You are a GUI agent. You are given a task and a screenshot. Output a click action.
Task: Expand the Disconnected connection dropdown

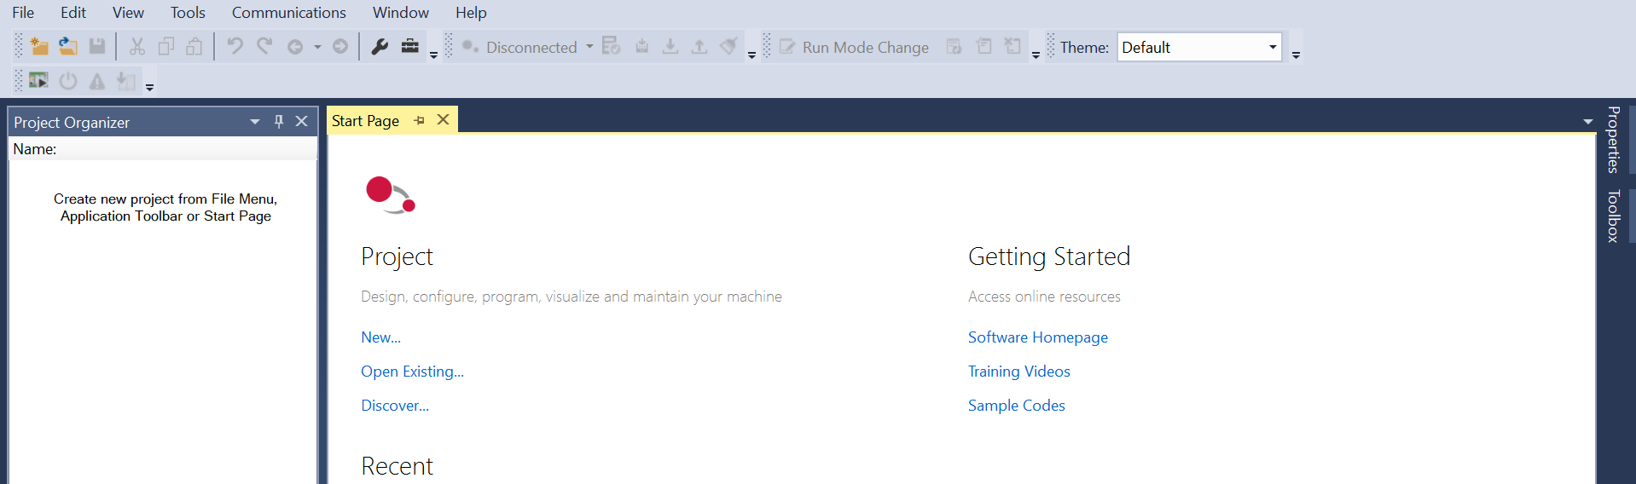[589, 48]
